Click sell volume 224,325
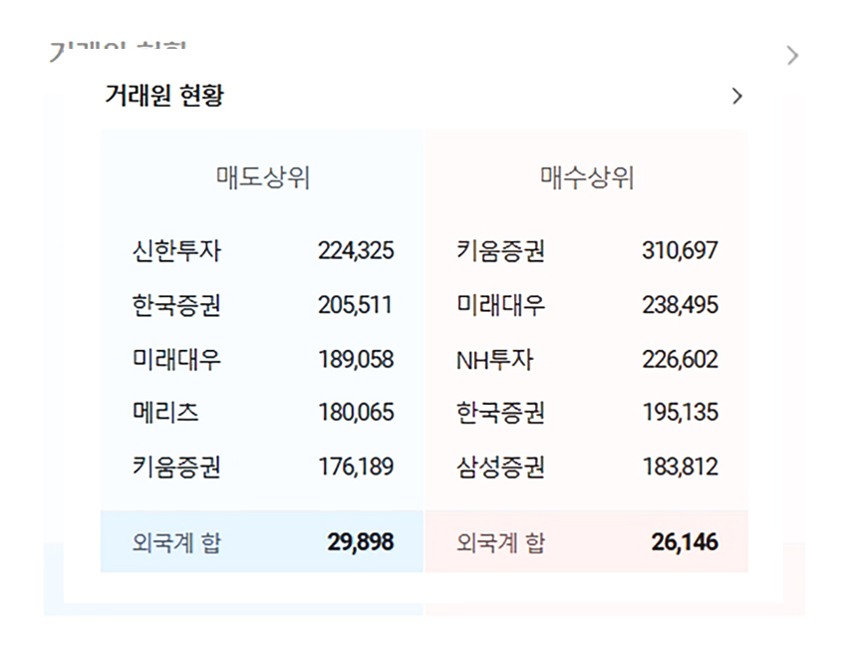 pos(356,251)
